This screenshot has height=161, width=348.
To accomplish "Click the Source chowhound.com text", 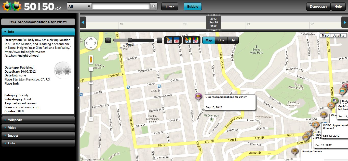I will [x=22, y=107].
